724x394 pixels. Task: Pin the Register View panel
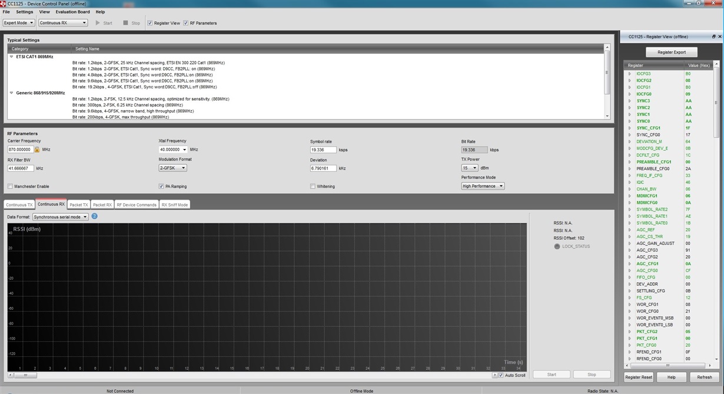(713, 37)
